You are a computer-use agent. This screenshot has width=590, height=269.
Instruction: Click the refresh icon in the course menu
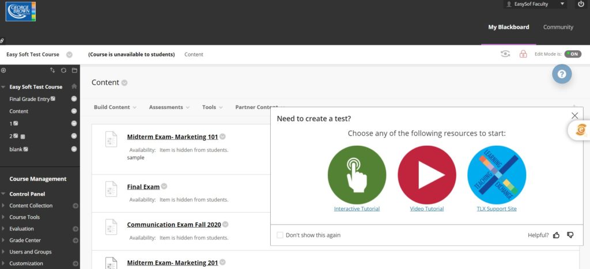63,70
